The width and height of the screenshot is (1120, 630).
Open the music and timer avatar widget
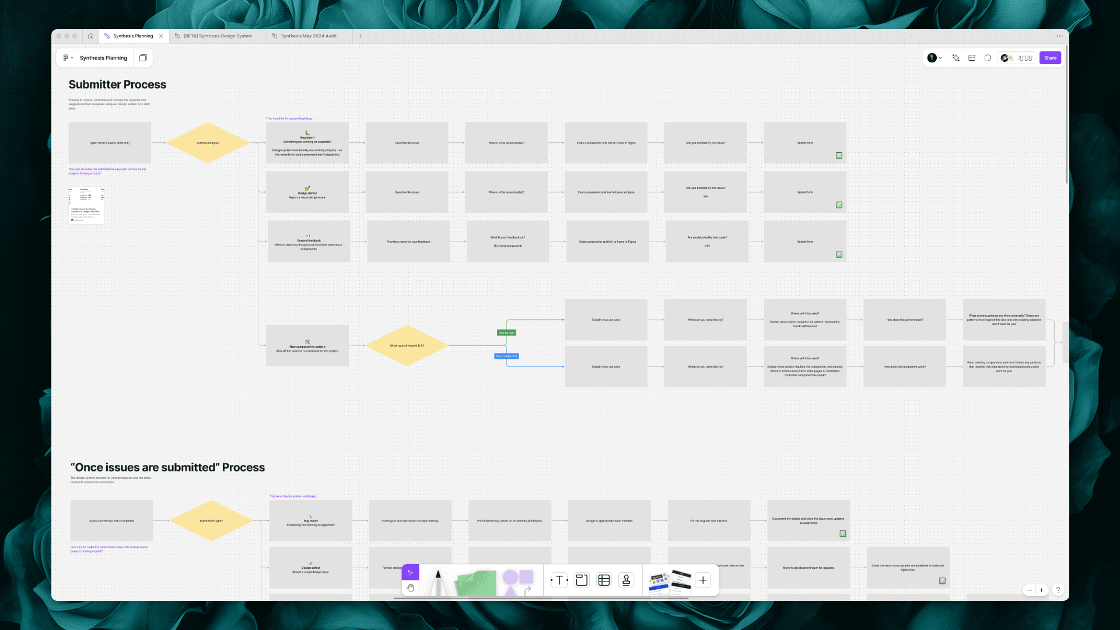tap(1006, 58)
